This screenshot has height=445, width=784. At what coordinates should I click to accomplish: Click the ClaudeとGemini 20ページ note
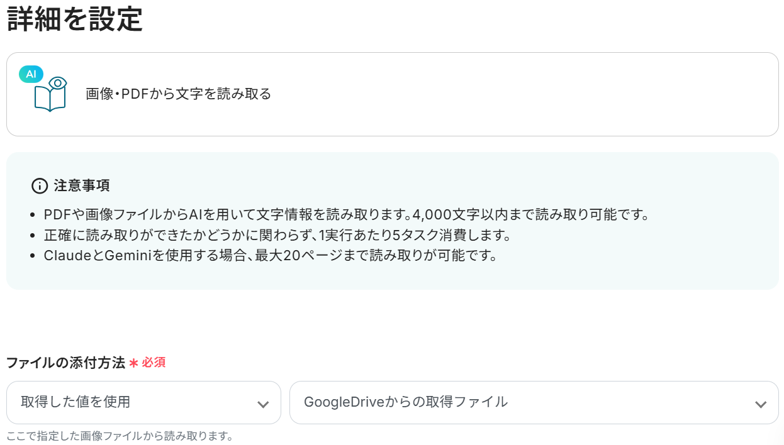[x=270, y=256]
